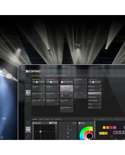Open the Effects wand icon
The image size is (125, 155).
pyautogui.click(x=28, y=136)
